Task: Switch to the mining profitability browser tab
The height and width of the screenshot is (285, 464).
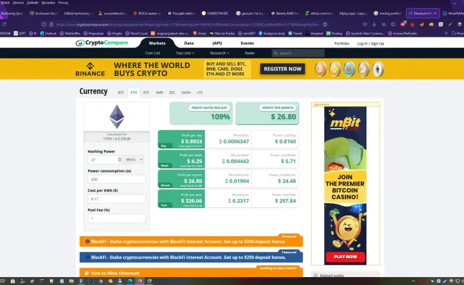Action: tap(388, 13)
